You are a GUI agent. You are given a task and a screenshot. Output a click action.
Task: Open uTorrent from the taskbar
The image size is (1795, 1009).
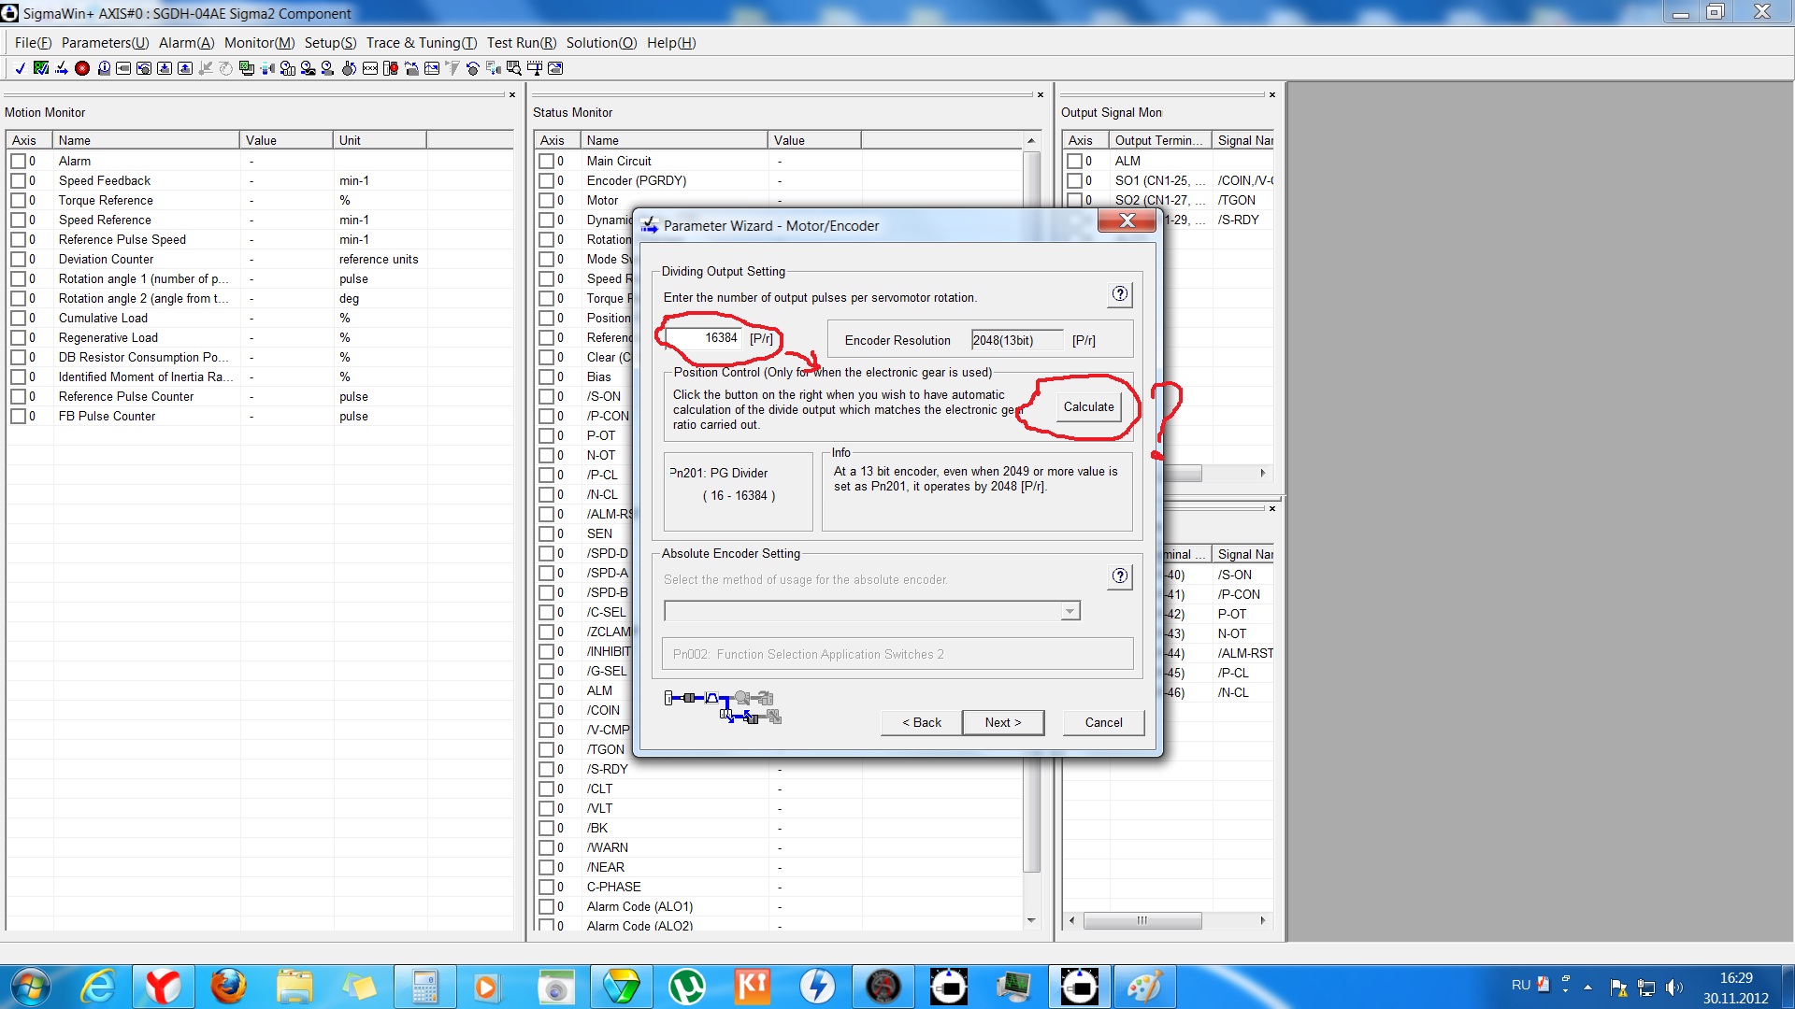[x=687, y=987]
